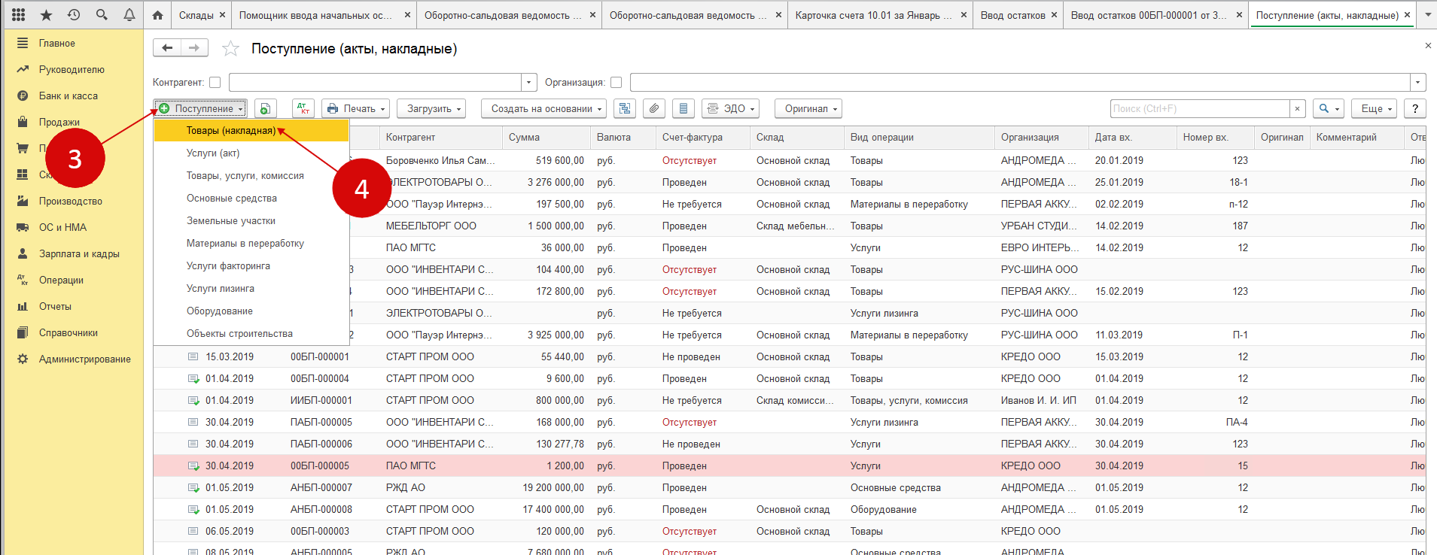Open the Загрузить dropdown

click(431, 108)
